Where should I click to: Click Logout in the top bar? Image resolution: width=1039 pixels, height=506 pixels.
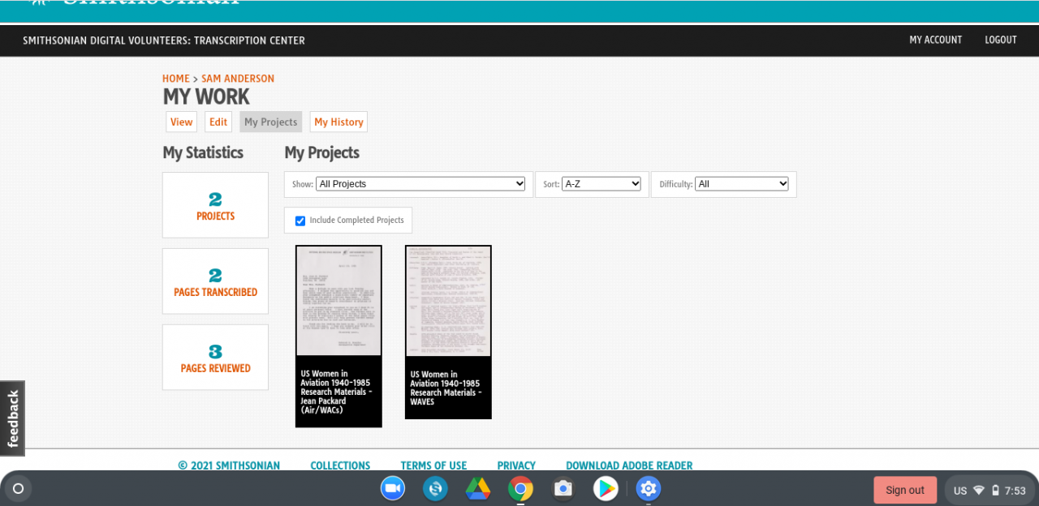[1001, 40]
